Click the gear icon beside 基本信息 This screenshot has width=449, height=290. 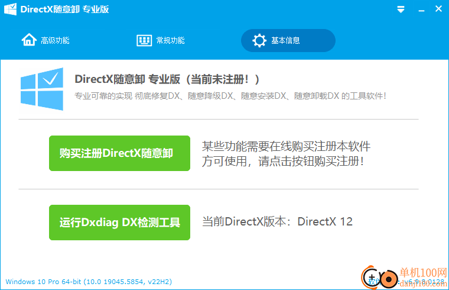coord(259,40)
